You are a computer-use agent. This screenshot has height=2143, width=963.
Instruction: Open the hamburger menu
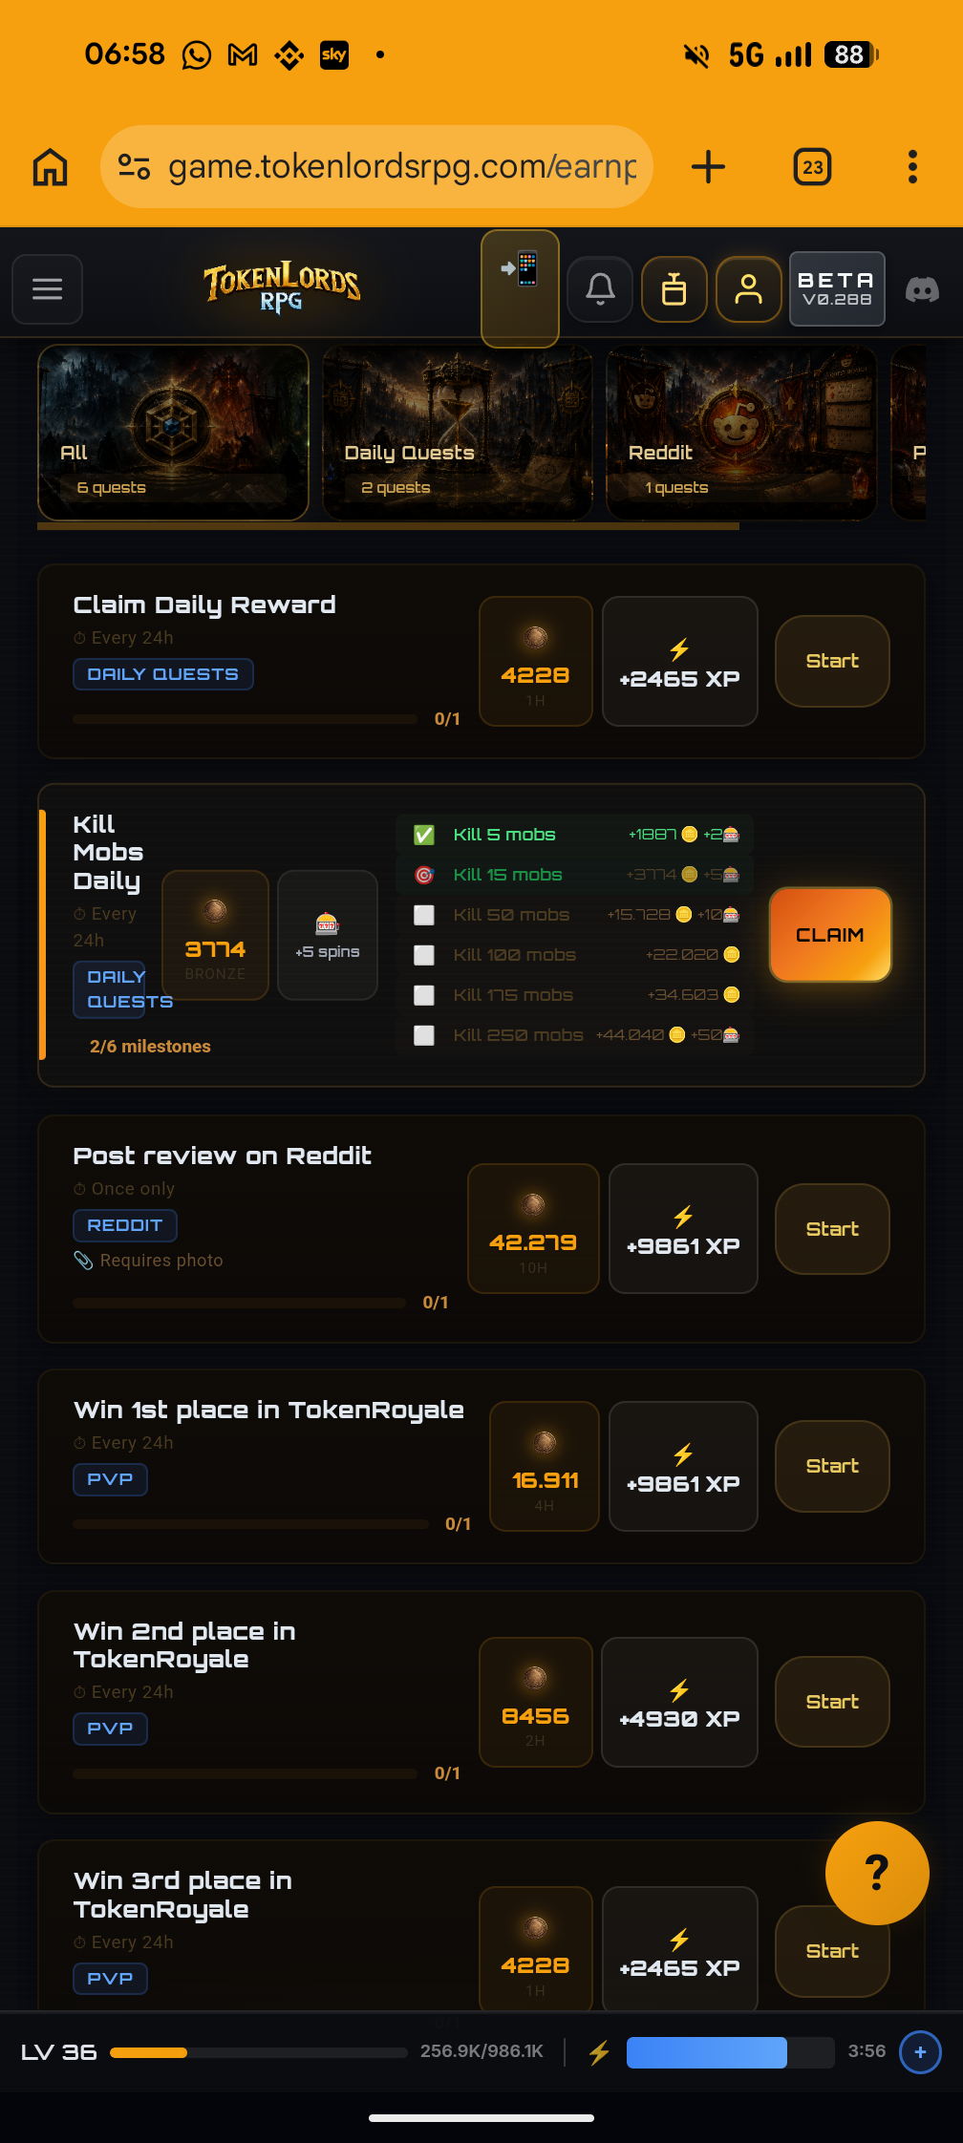(x=47, y=288)
